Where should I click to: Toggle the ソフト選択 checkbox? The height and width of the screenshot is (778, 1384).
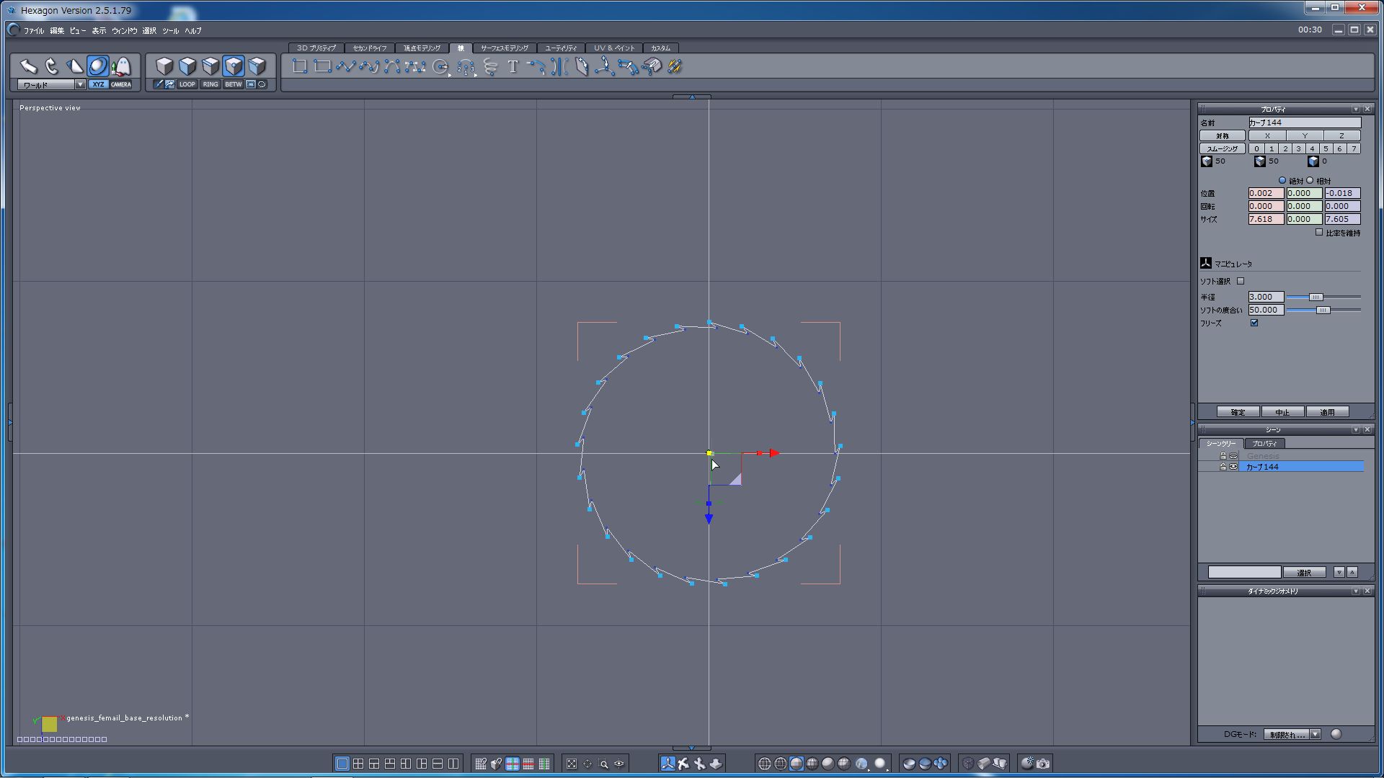tap(1241, 282)
